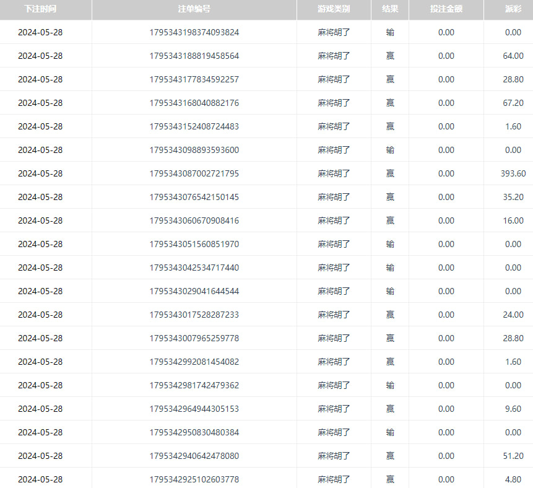Click the 注单编号 column header
The height and width of the screenshot is (488, 533).
(x=194, y=9)
